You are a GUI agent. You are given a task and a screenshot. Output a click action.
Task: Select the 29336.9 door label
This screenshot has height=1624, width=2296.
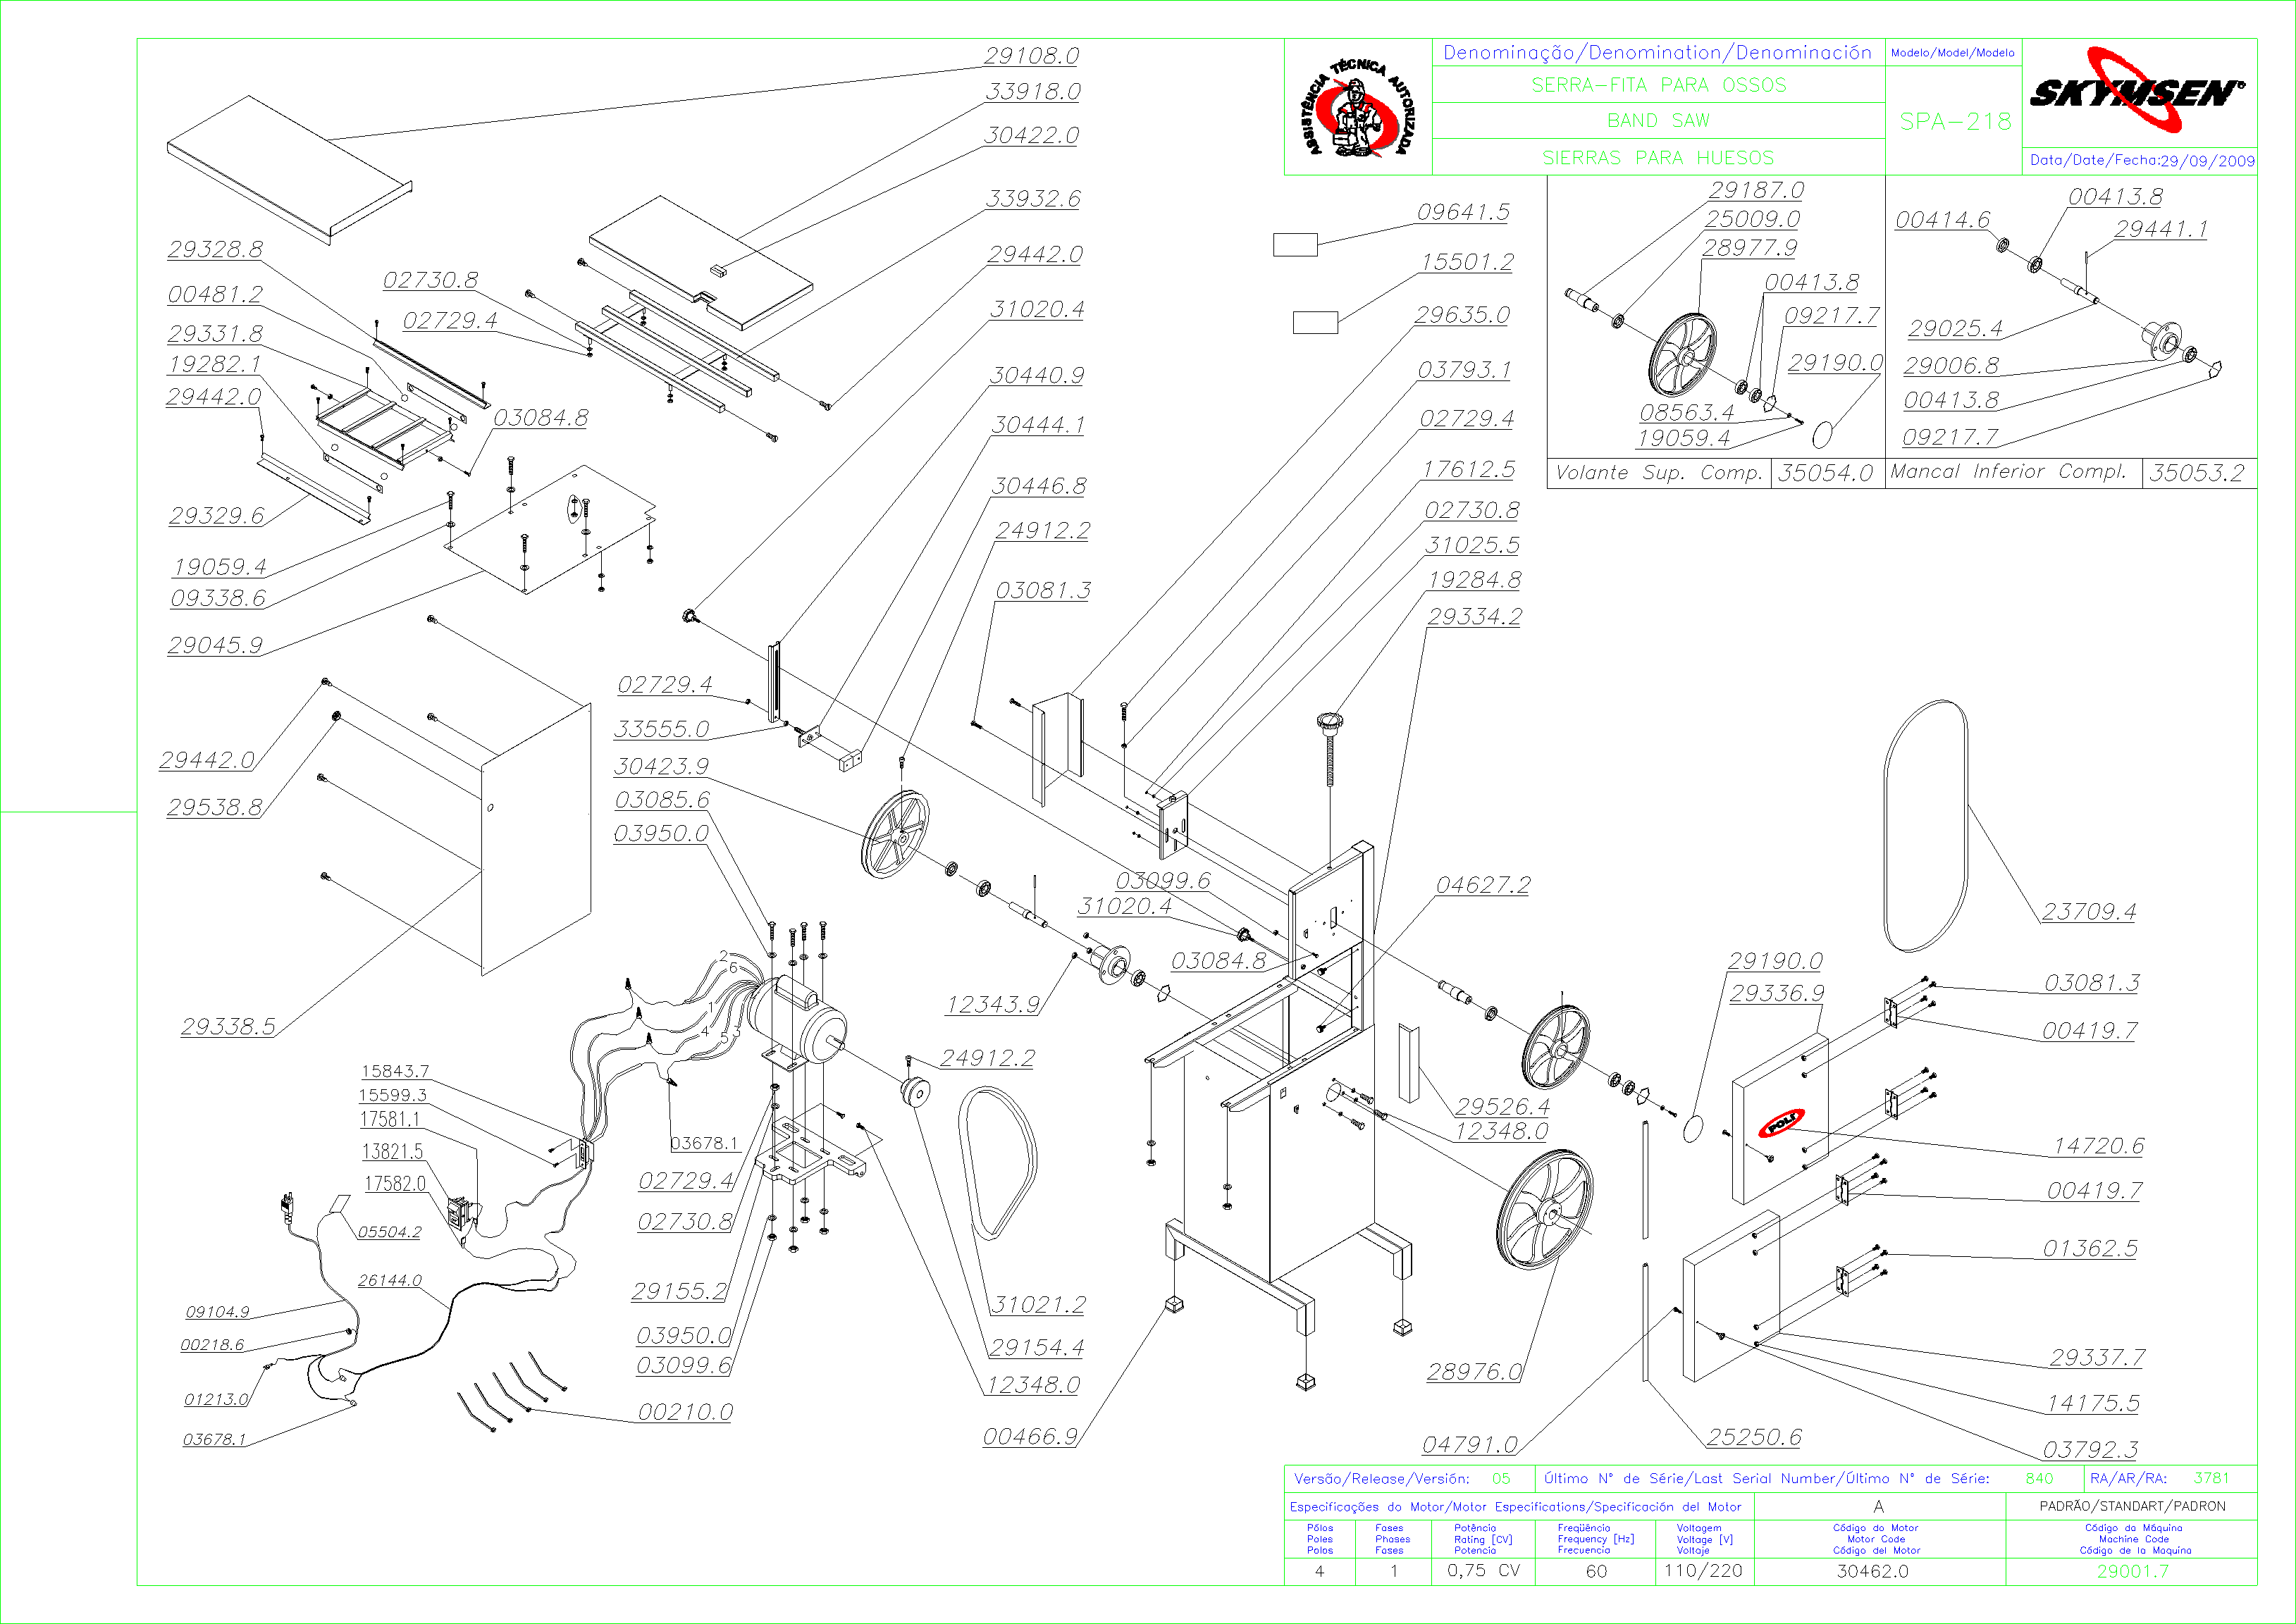click(x=1776, y=993)
